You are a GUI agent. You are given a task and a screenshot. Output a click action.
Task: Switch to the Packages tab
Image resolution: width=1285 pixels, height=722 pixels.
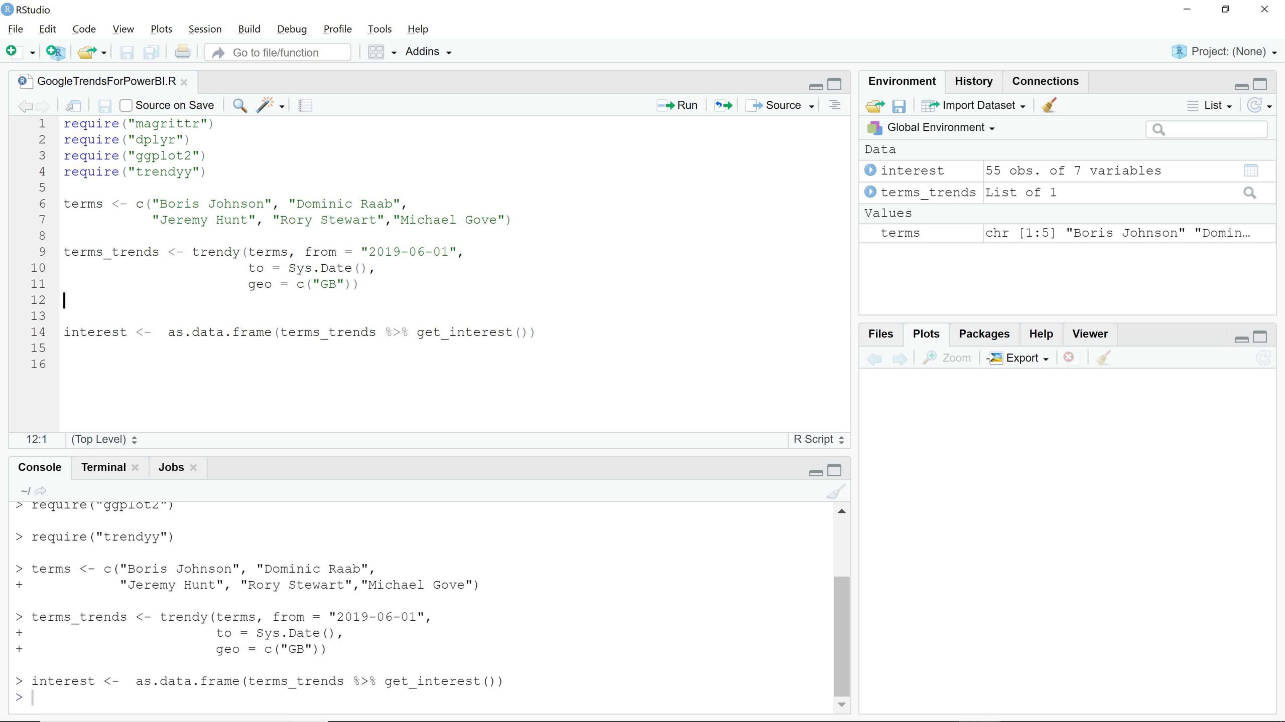click(984, 334)
